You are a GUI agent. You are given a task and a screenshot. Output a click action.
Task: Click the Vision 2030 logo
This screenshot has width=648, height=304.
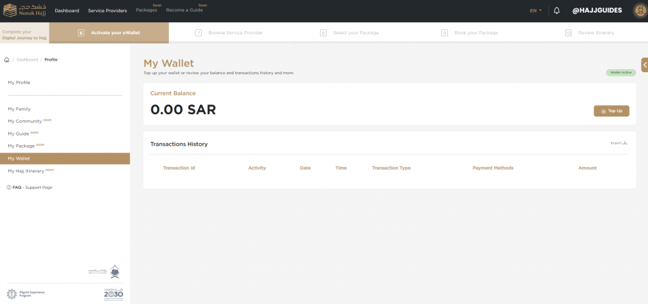click(x=113, y=294)
